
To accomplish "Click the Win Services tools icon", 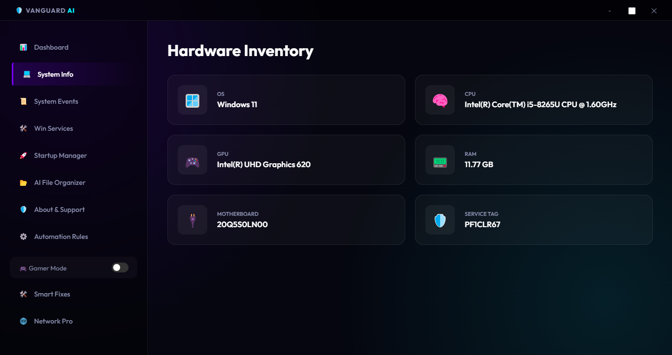I will pyautogui.click(x=23, y=128).
